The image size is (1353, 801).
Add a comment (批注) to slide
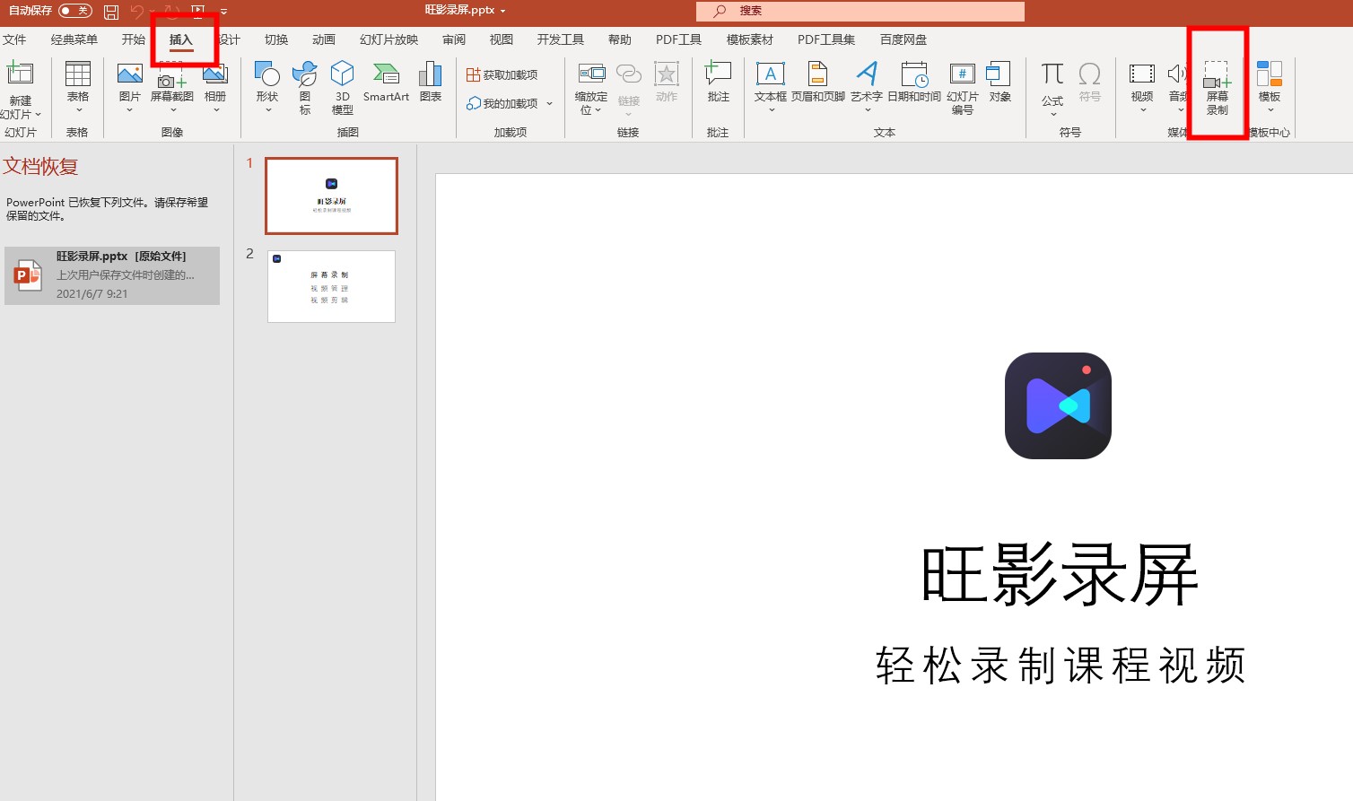[x=718, y=83]
